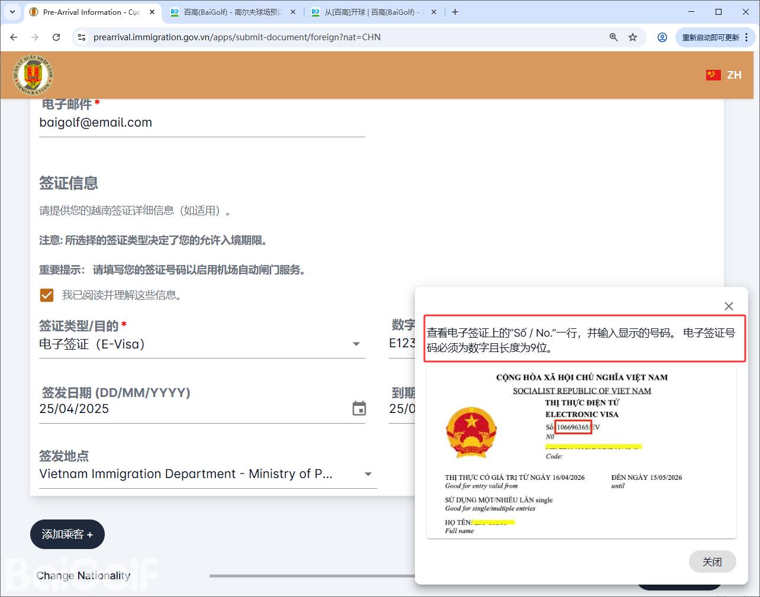Click the email input field

pos(201,122)
